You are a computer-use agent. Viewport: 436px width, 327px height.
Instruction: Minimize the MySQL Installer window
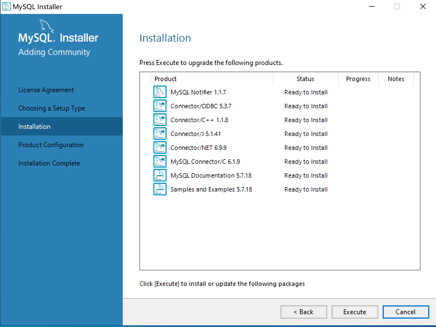tap(372, 6)
